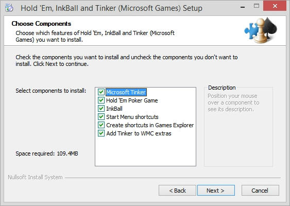The height and width of the screenshot is (206, 290).
Task: Disable the Start Menu shortcuts checkbox
Action: point(101,117)
